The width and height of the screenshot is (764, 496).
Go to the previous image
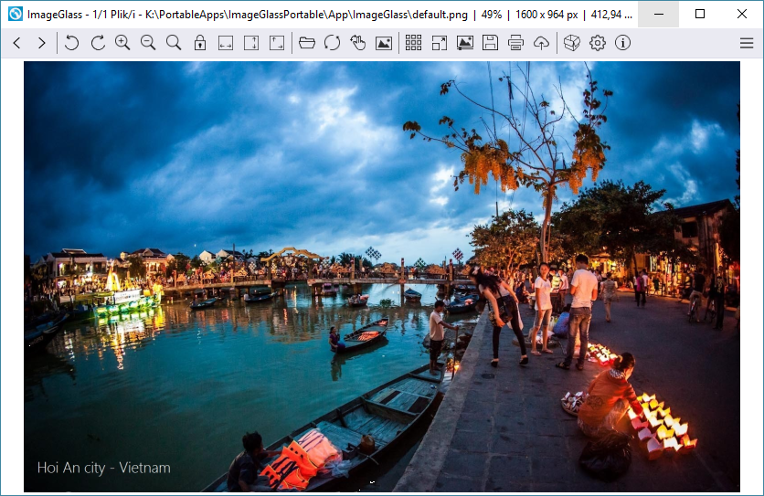(x=16, y=43)
